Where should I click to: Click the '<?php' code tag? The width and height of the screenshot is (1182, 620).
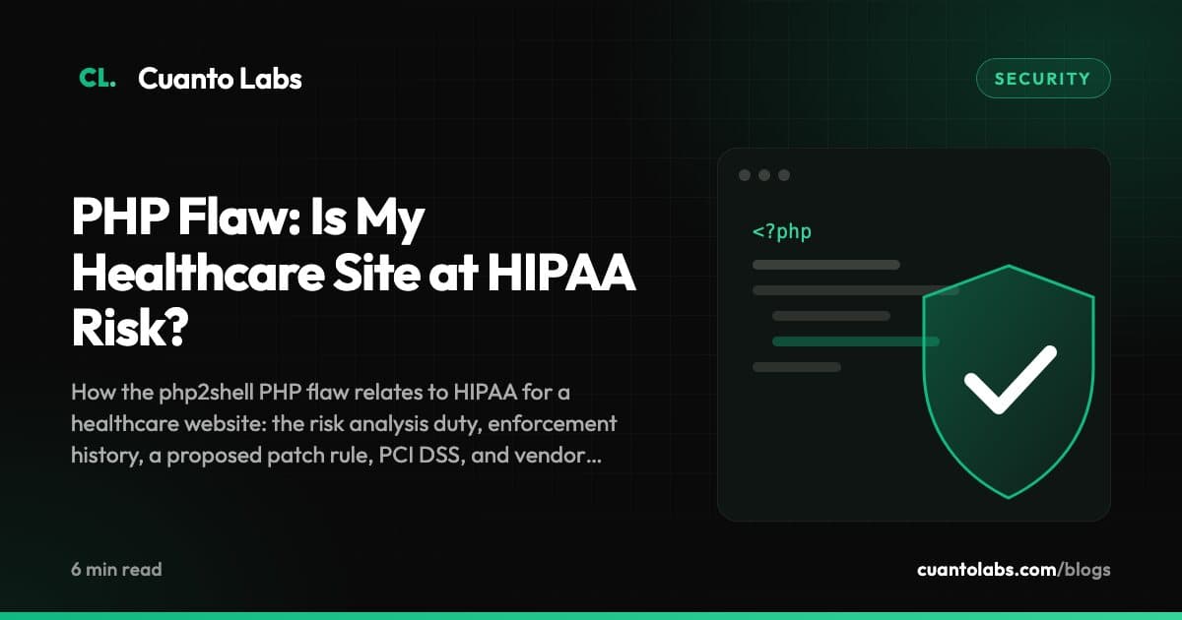click(782, 232)
